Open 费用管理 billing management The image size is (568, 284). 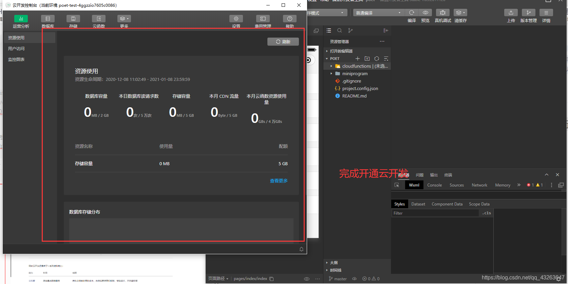tap(263, 21)
